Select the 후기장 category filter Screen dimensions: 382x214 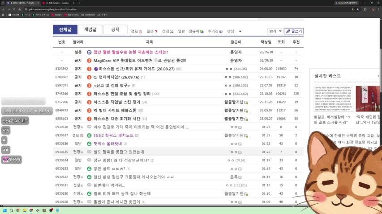(x=215, y=31)
